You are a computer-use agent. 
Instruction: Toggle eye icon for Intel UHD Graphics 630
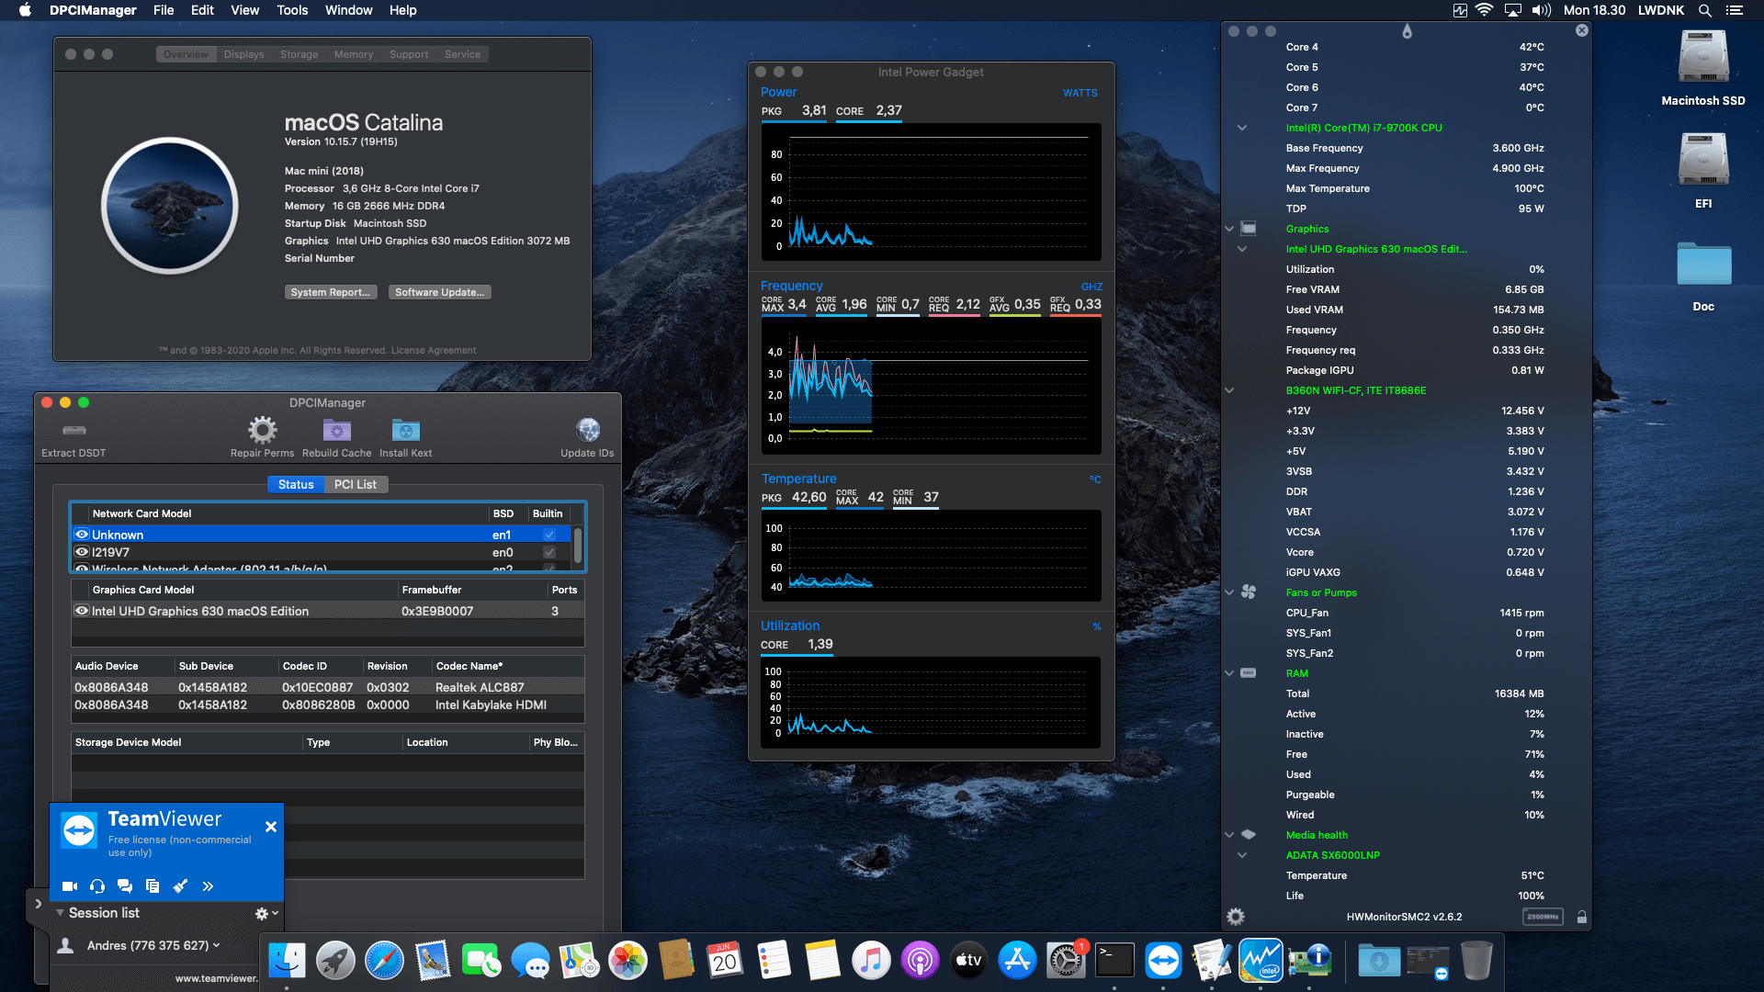pyautogui.click(x=82, y=611)
